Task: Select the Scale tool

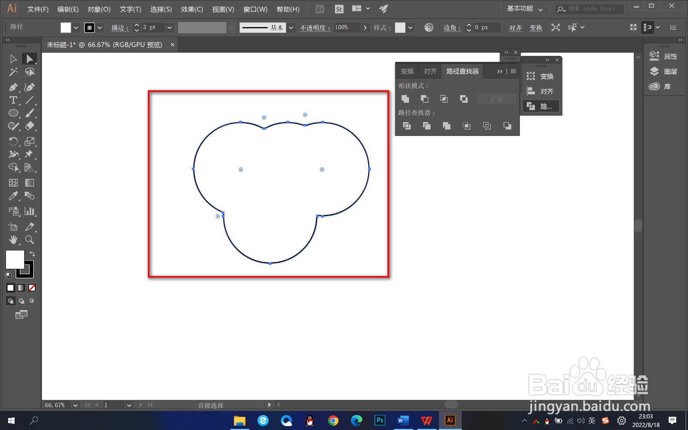Action: pos(29,141)
